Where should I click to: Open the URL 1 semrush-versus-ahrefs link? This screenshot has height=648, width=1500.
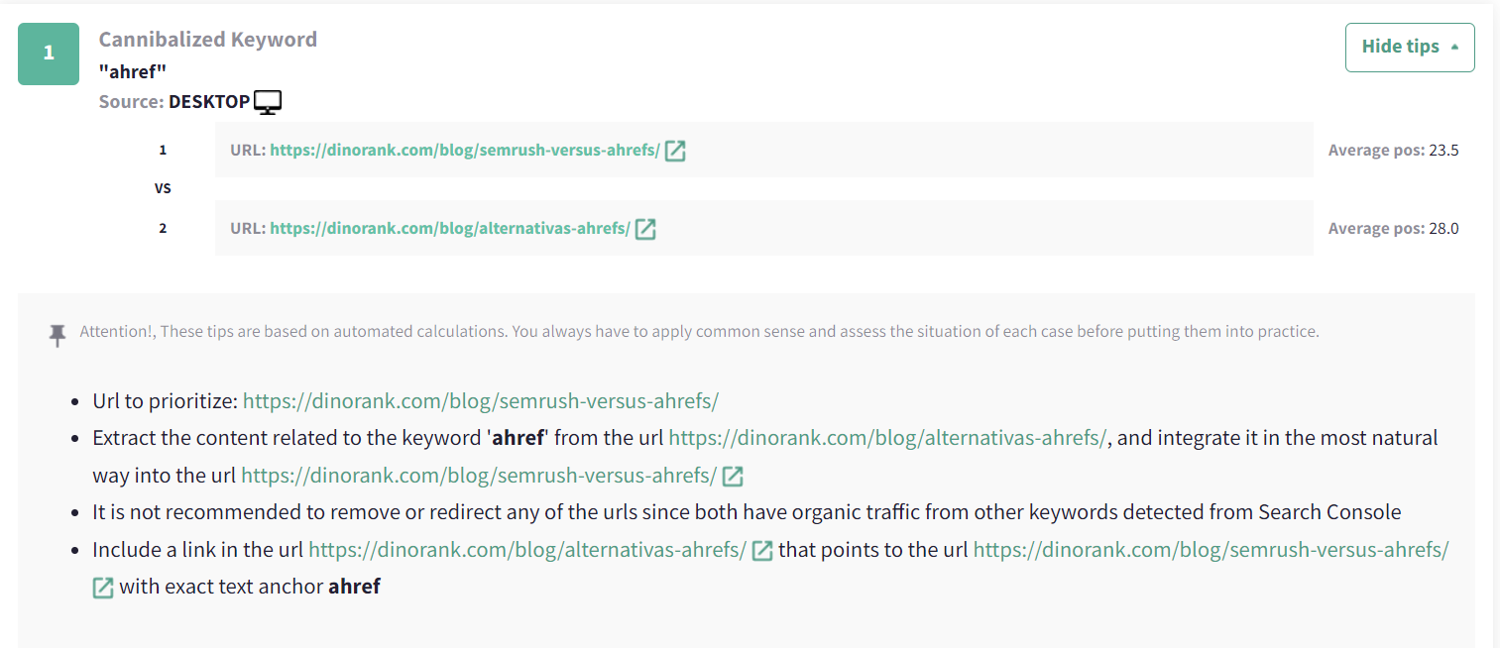pyautogui.click(x=465, y=151)
